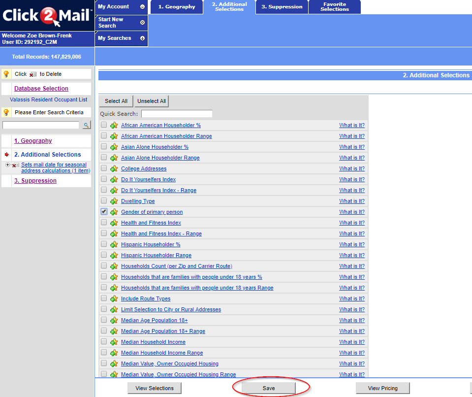Click favorite star beside African American Householder Range

tap(114, 136)
